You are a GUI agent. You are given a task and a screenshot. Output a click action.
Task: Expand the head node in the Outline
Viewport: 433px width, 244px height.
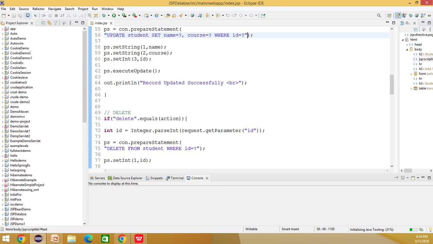[407, 44]
